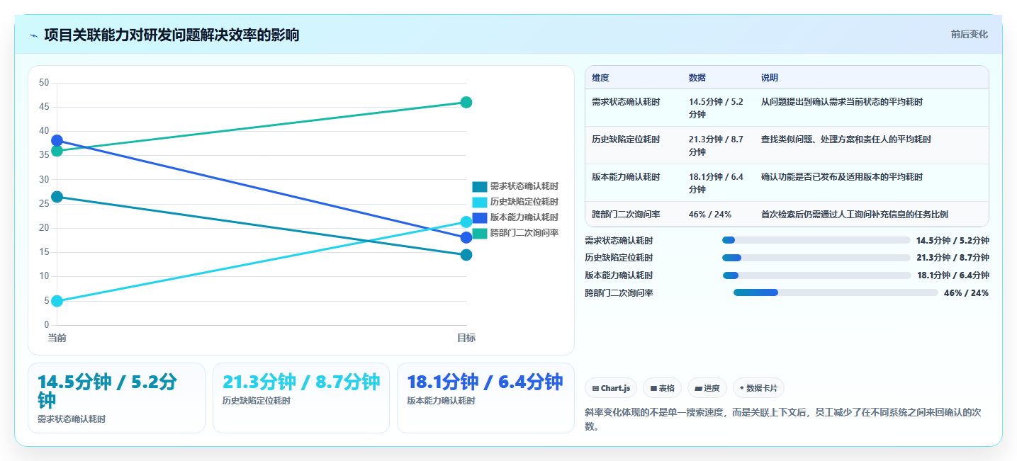This screenshot has height=461, width=1017.
Task: Click table value 18.1分钟 / 6.4分钟
Action: point(716,183)
